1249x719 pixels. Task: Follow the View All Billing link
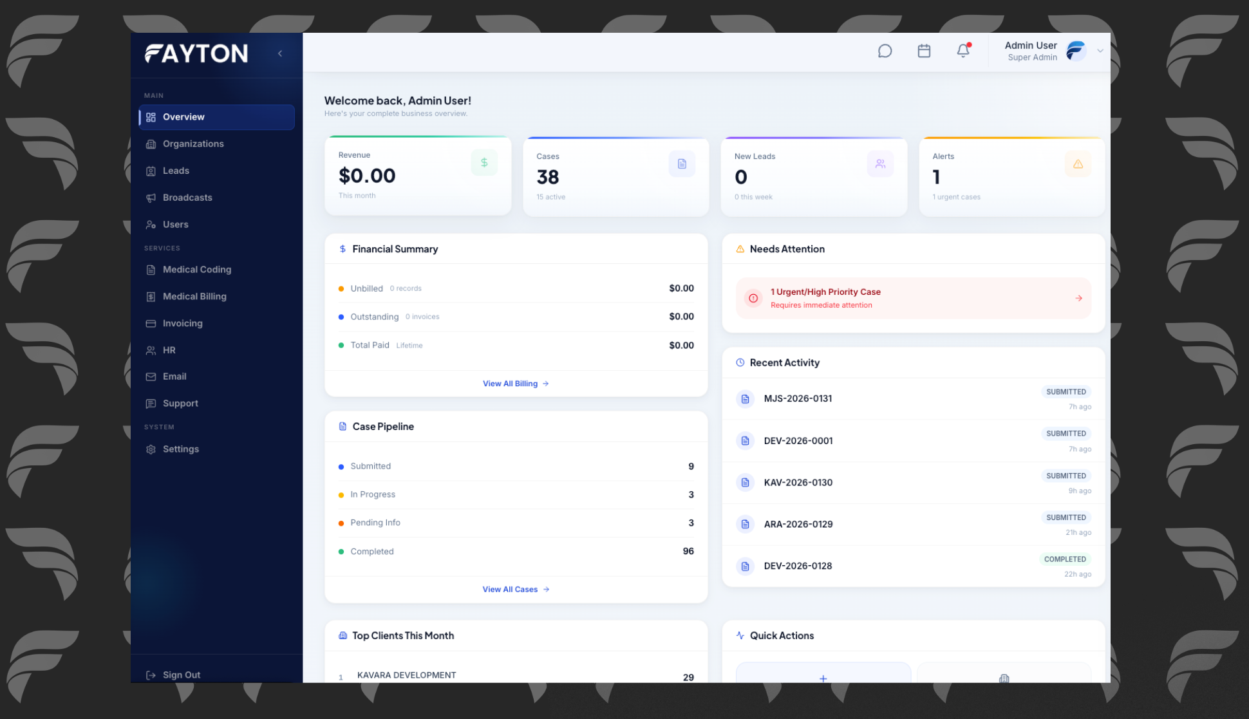point(516,384)
